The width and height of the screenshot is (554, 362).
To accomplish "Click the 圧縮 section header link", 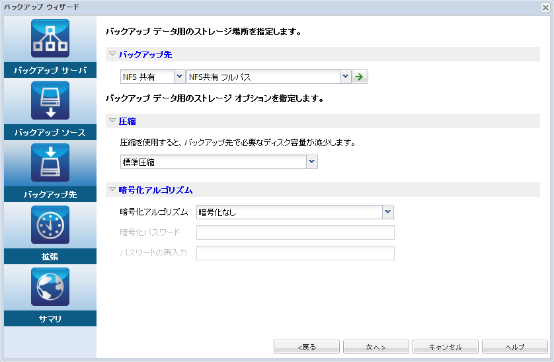I will click(x=127, y=121).
